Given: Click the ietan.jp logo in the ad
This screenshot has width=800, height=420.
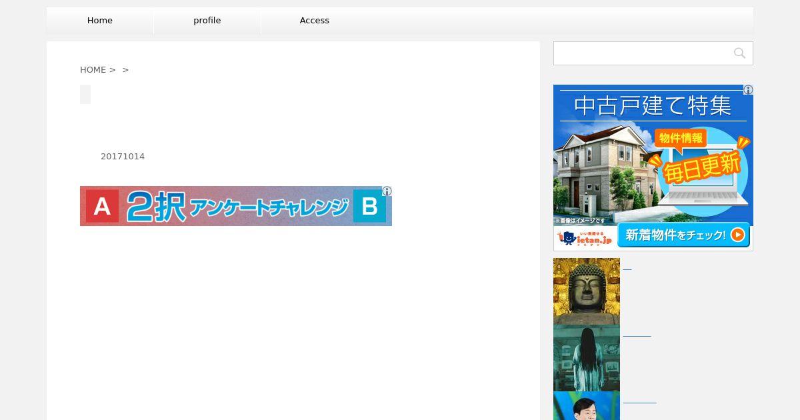Looking at the screenshot, I should coord(585,237).
